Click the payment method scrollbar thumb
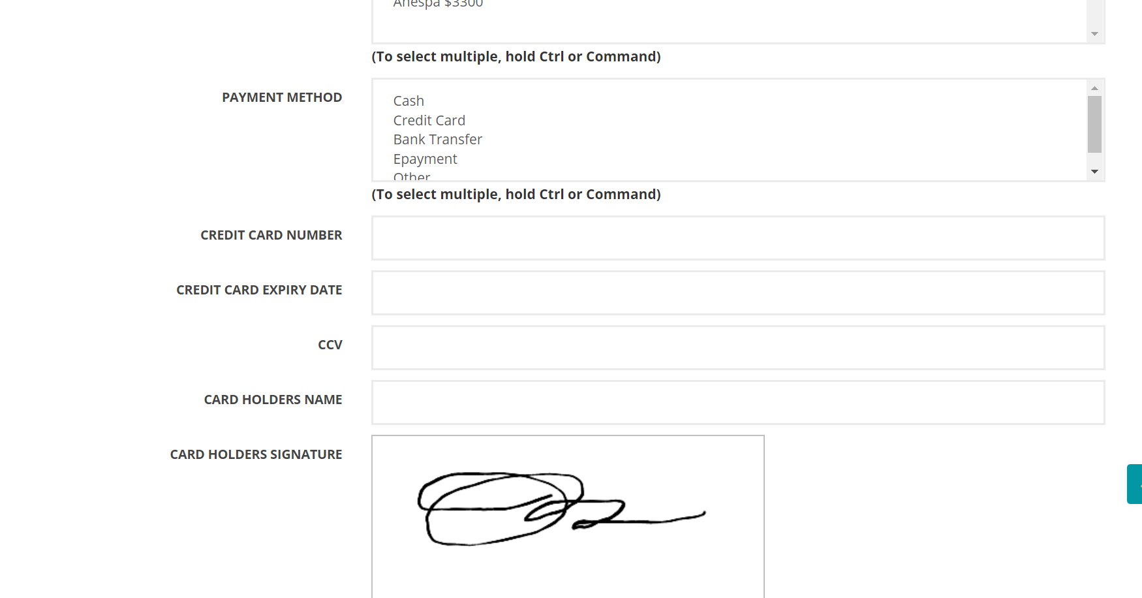Viewport: 1142px width, 598px height. tap(1094, 124)
